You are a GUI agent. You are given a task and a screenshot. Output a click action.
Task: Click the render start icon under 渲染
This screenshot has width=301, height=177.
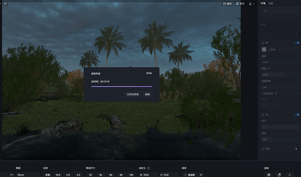click(x=269, y=175)
